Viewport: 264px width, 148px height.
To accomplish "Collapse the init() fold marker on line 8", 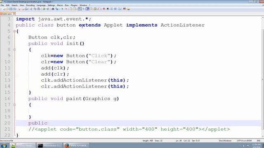I will click(15, 49).
